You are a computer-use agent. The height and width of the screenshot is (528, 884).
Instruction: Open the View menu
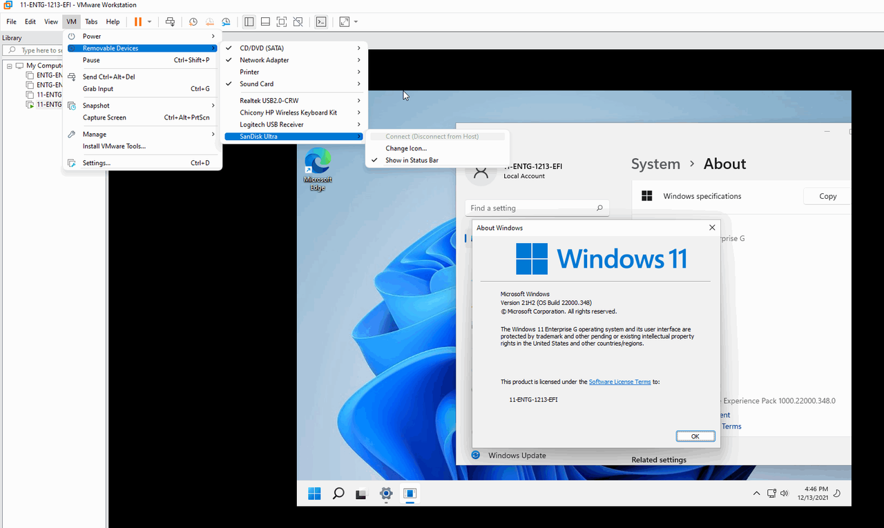coord(51,21)
